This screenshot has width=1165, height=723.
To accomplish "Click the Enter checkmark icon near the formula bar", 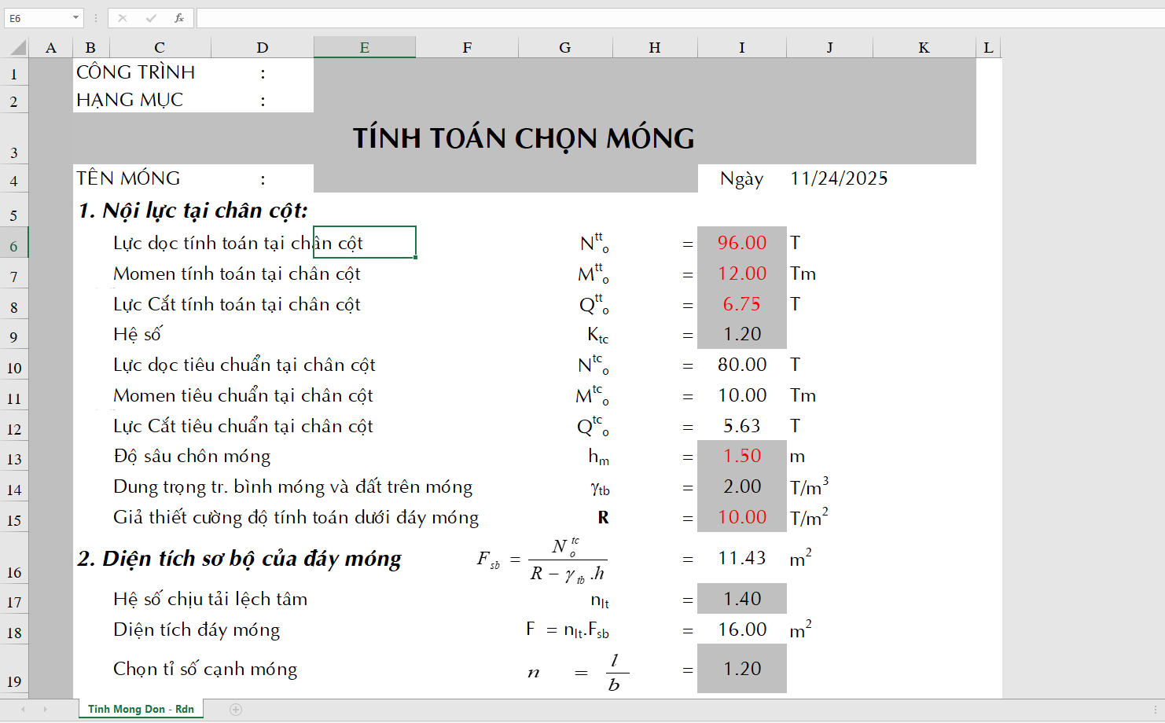I will [x=152, y=18].
